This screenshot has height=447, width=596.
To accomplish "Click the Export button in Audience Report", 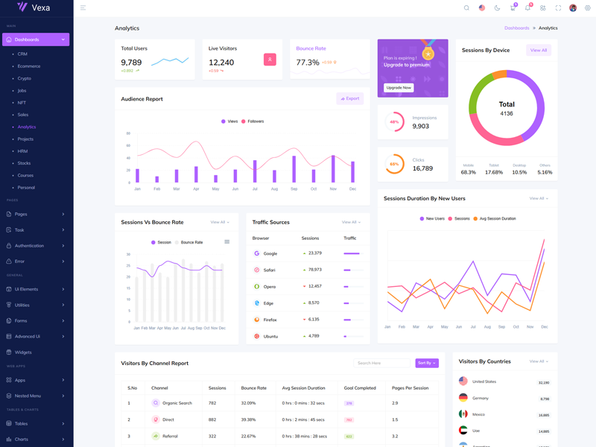I will coord(349,98).
